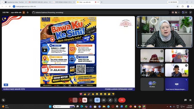Image resolution: width=194 pixels, height=109 pixels.
Task: Toggle the microphone mute button
Action: coord(75,100)
